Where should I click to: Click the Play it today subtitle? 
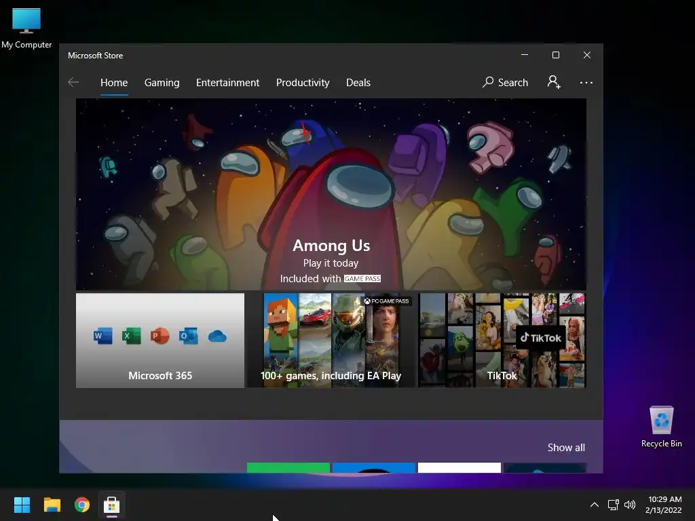pyautogui.click(x=331, y=263)
